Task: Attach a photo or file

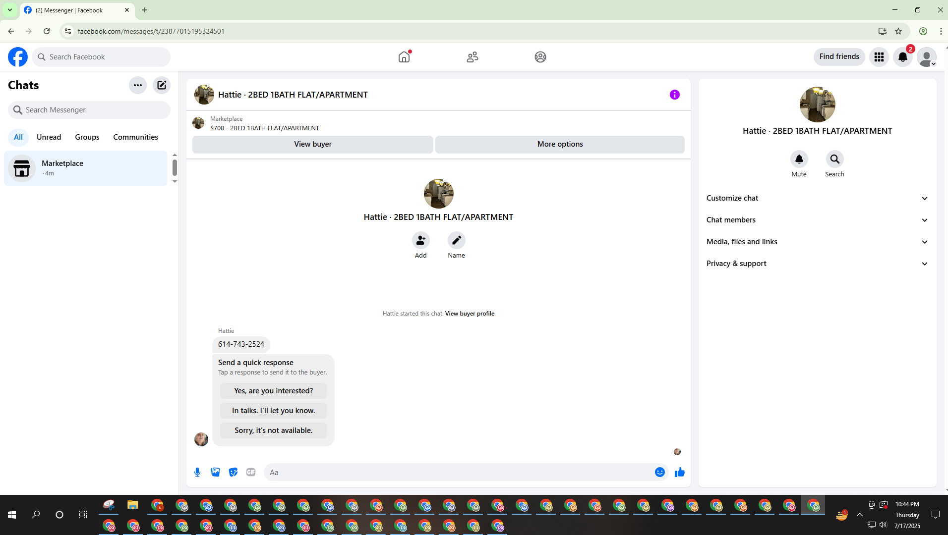Action: [215, 472]
